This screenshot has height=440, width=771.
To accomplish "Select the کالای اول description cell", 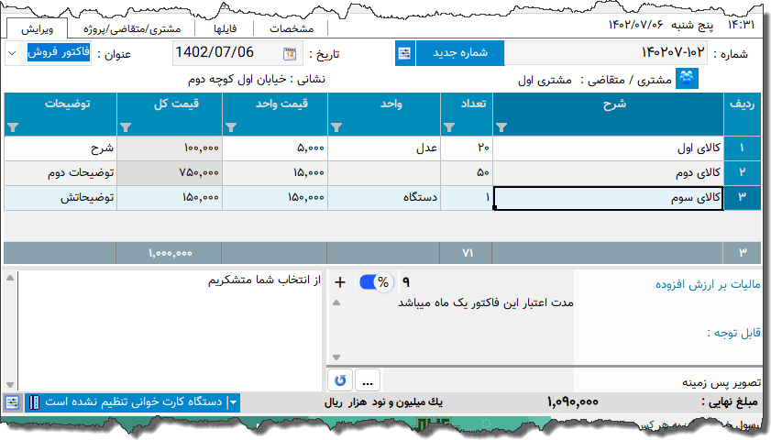I will [608, 148].
